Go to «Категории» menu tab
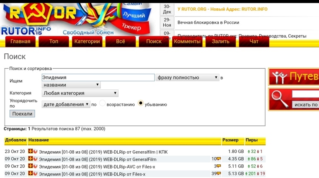 coord(87,41)
